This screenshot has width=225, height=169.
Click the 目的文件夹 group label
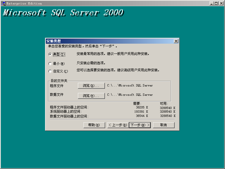pos(59,81)
